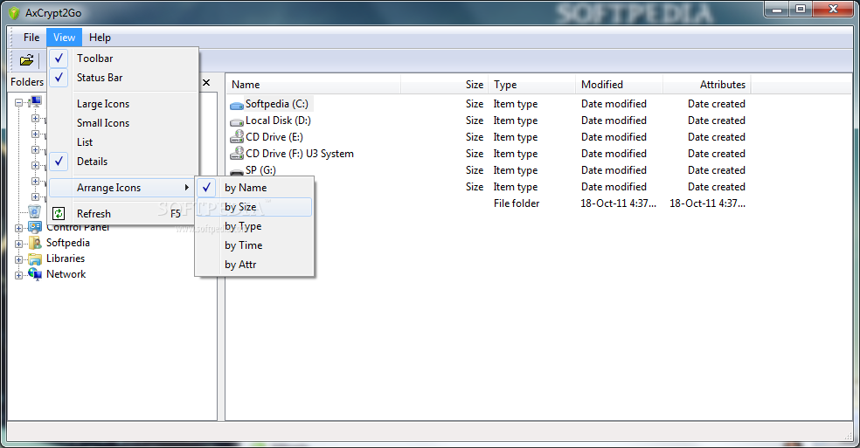Click the Local Disk (D:) drive icon

coord(236,121)
